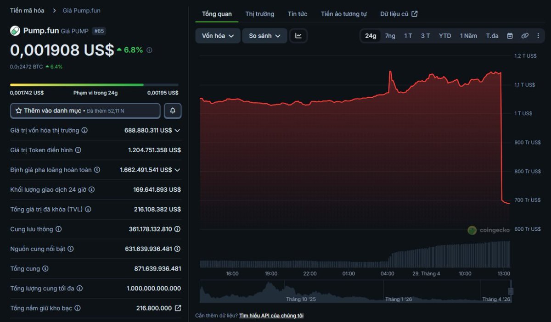Screen dimensions: 551x322
Task: Click Tháng 1 '26 in range navigator
Action: 399,299
